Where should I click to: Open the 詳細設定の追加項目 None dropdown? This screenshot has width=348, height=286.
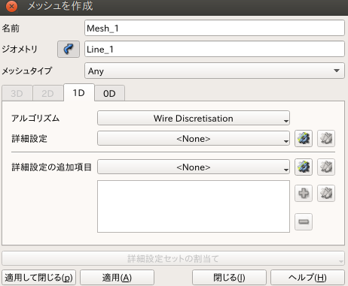(x=194, y=167)
